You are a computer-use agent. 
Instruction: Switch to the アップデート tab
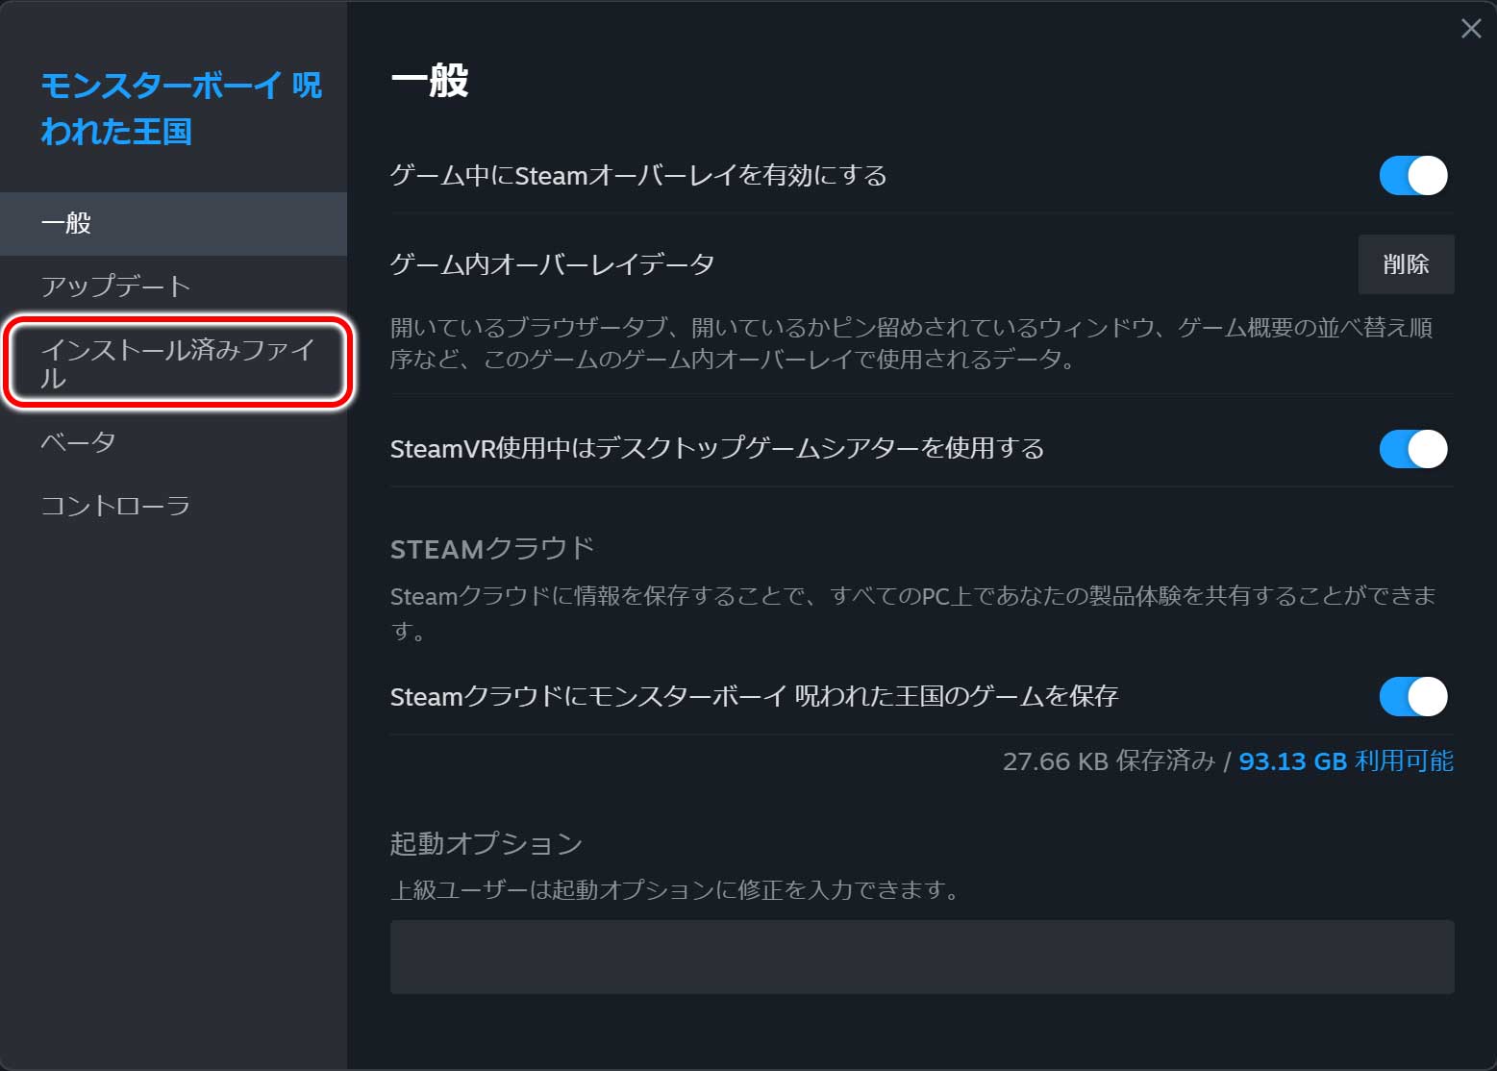click(115, 285)
